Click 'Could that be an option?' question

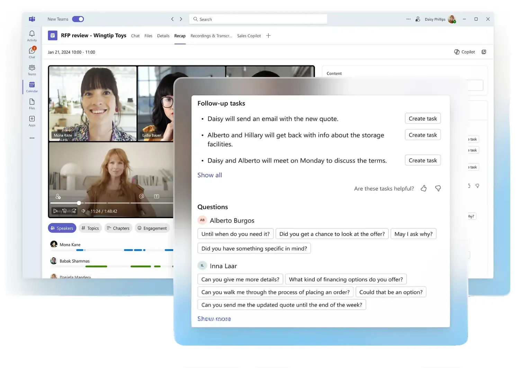click(x=391, y=292)
